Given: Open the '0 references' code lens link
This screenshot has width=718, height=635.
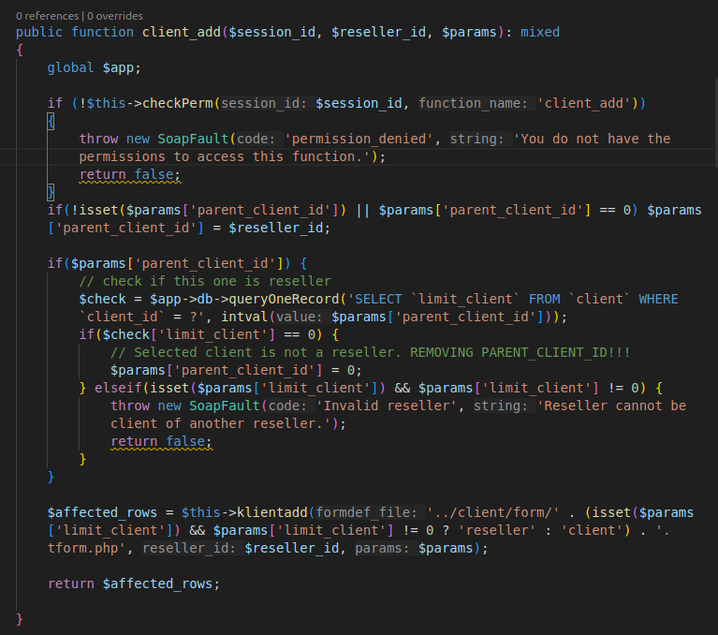Looking at the screenshot, I should [x=47, y=16].
